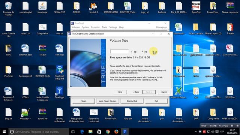
Task: Select the BIOS folder icon
Action: pos(8,50)
